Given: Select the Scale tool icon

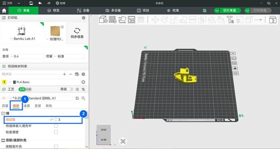Looking at the screenshot, I should [x=174, y=20].
